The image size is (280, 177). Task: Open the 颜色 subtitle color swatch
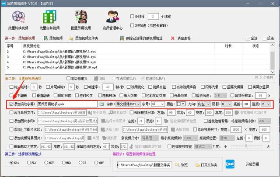coord(182,104)
